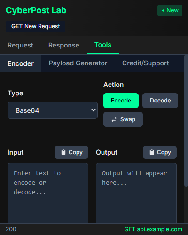The image size is (188, 235).
Task: Click the CyberPost Lab title
Action: coord(36,10)
